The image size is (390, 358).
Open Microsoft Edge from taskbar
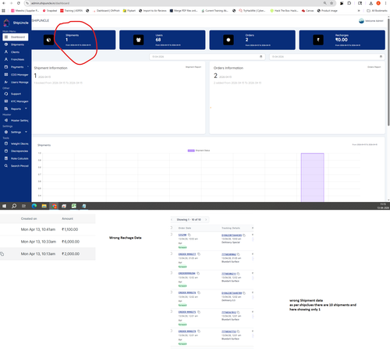pyautogui.click(x=34, y=206)
